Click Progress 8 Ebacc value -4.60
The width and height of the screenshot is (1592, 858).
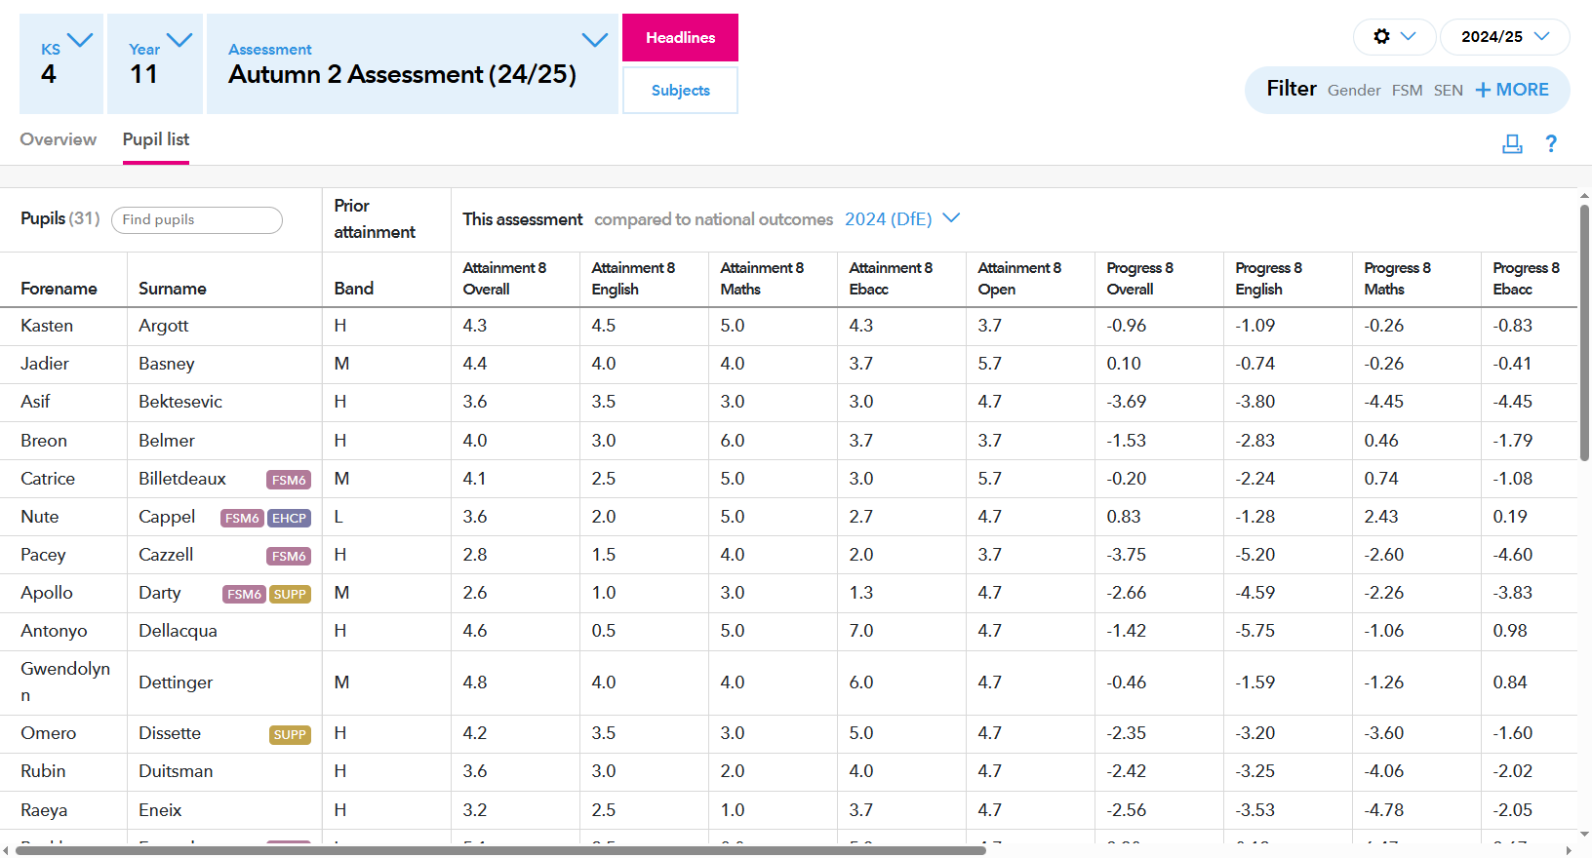click(1513, 555)
